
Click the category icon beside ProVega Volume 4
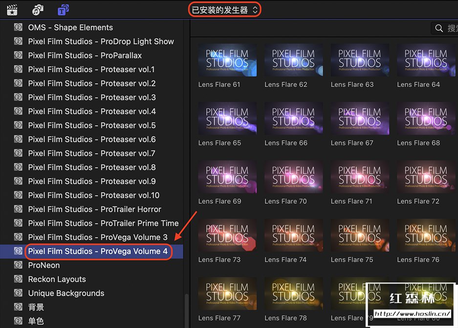click(18, 251)
